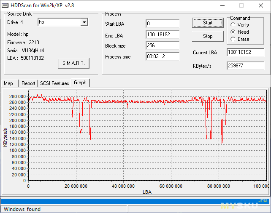Select the Verify command option
271x213 pixels.
[x=233, y=25]
